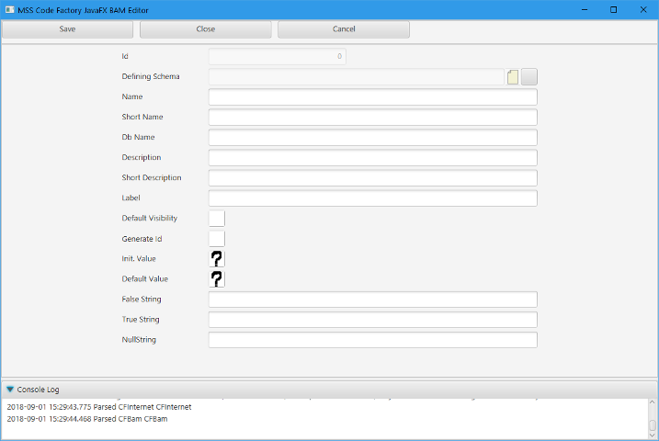
Task: Click the page icon beside Defining Schema
Action: coord(513,77)
